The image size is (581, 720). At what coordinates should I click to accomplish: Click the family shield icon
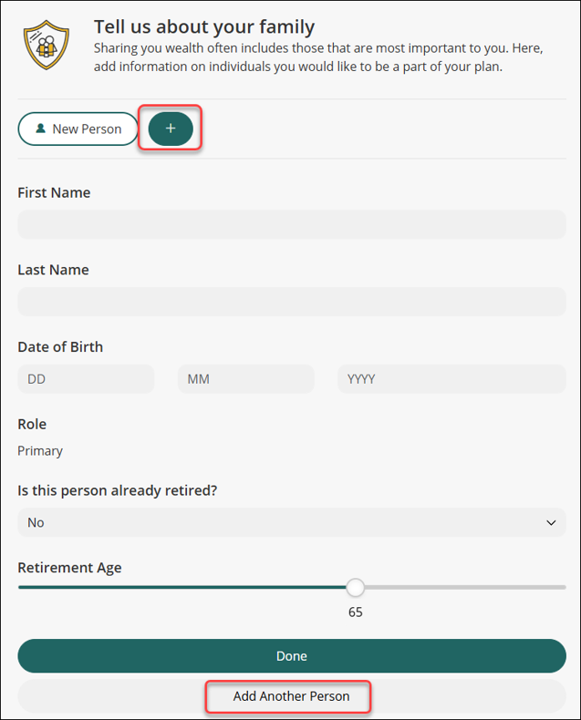pos(47,45)
